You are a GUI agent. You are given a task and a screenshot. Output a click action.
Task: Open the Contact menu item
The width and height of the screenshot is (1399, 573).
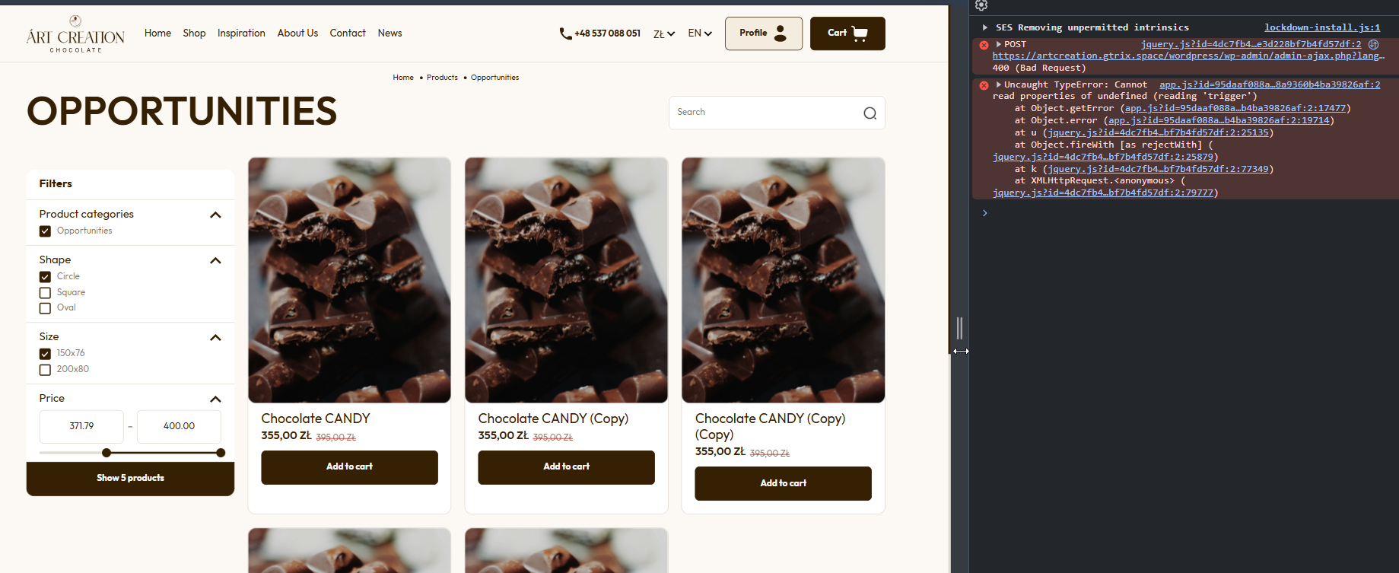348,33
